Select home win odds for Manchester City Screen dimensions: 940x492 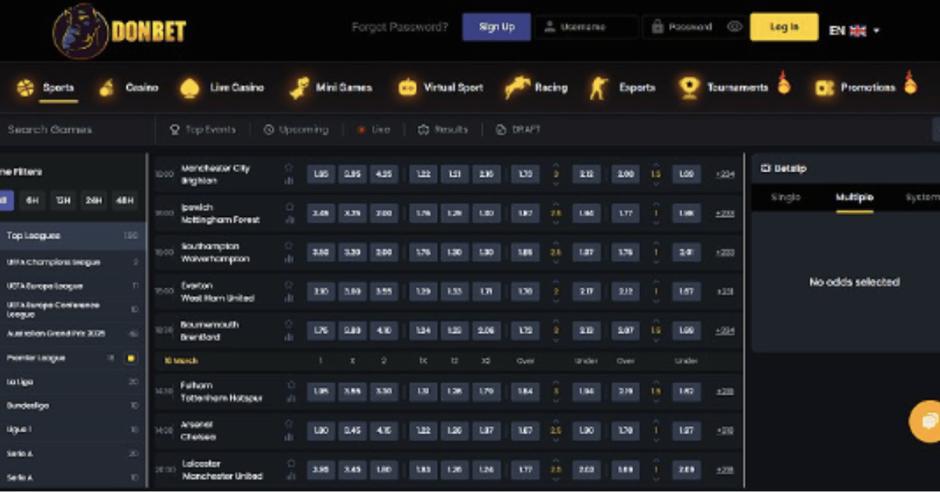[x=320, y=174]
